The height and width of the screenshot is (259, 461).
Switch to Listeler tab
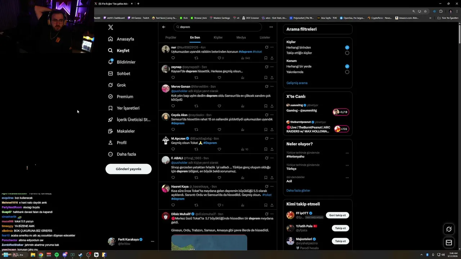coord(265,37)
